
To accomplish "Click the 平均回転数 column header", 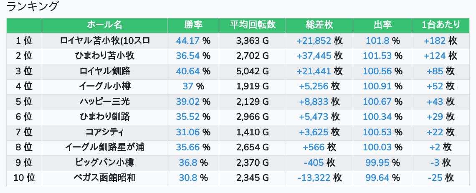I will pos(252,25).
